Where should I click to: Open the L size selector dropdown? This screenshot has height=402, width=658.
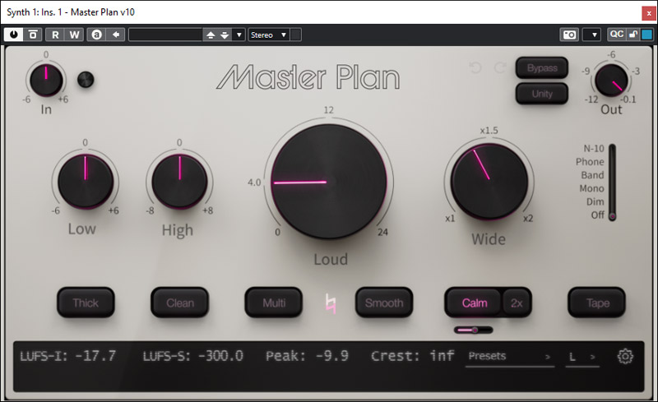tap(582, 356)
